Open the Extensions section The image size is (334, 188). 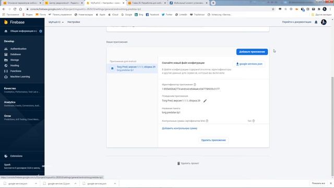coord(16,156)
